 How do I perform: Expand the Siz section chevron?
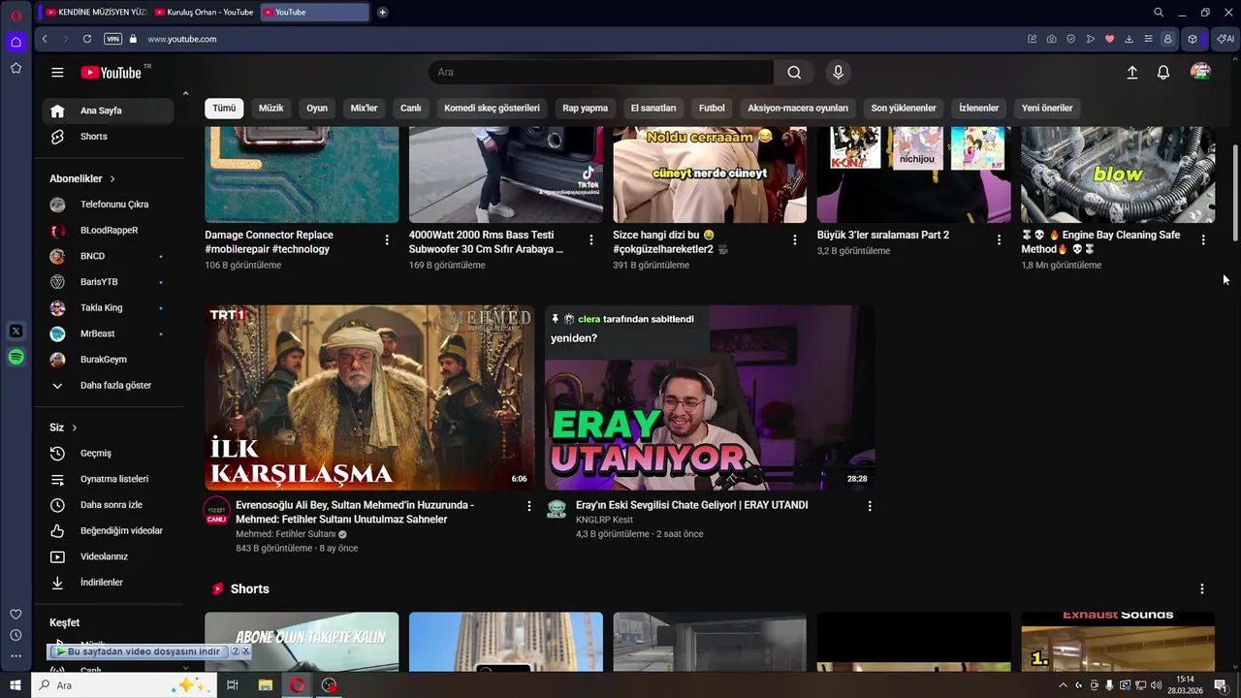(74, 428)
